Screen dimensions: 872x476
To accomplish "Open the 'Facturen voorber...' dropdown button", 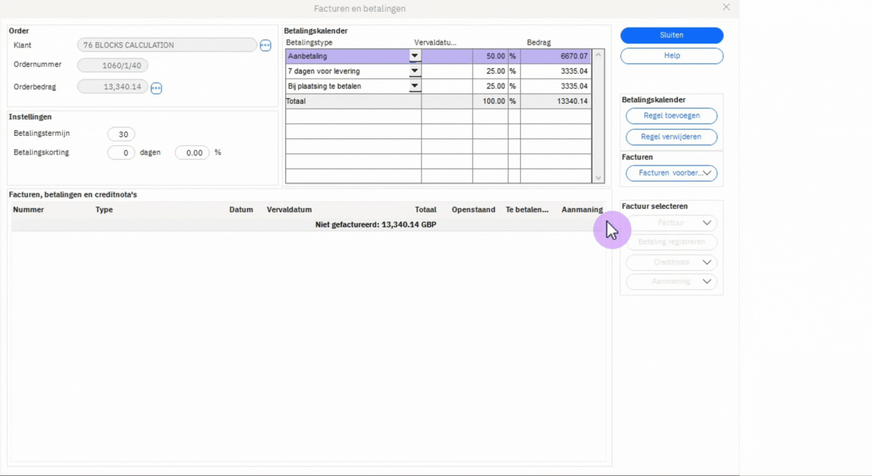I will coord(671,173).
